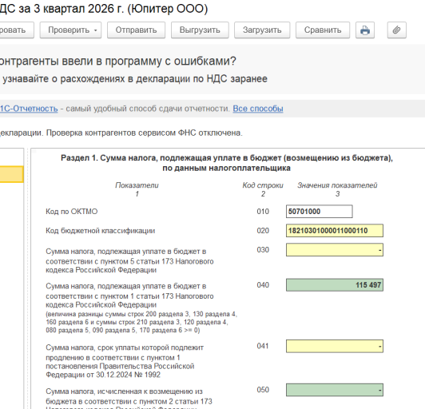Click the green field in row 050
Screen dimensions: 425x409
point(335,390)
